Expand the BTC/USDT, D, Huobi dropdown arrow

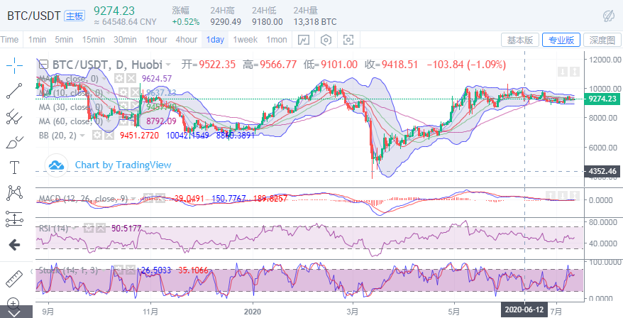click(168, 65)
